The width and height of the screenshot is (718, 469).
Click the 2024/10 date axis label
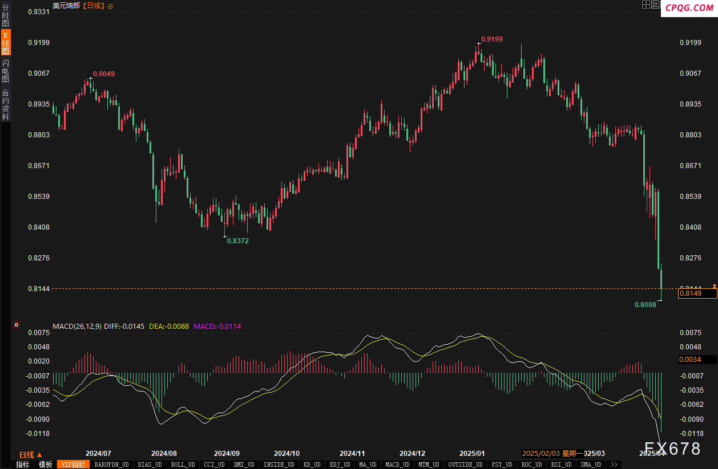(x=287, y=454)
